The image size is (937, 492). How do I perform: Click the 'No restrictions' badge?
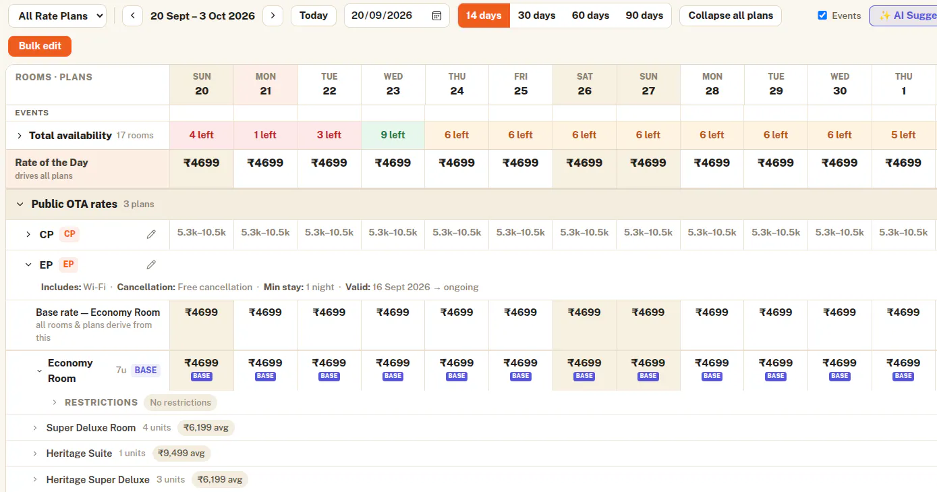click(x=180, y=403)
